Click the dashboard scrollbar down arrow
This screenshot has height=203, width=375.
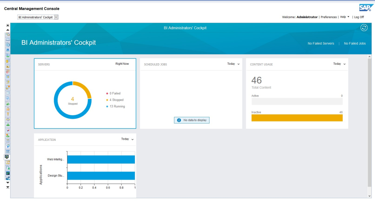(x=370, y=196)
